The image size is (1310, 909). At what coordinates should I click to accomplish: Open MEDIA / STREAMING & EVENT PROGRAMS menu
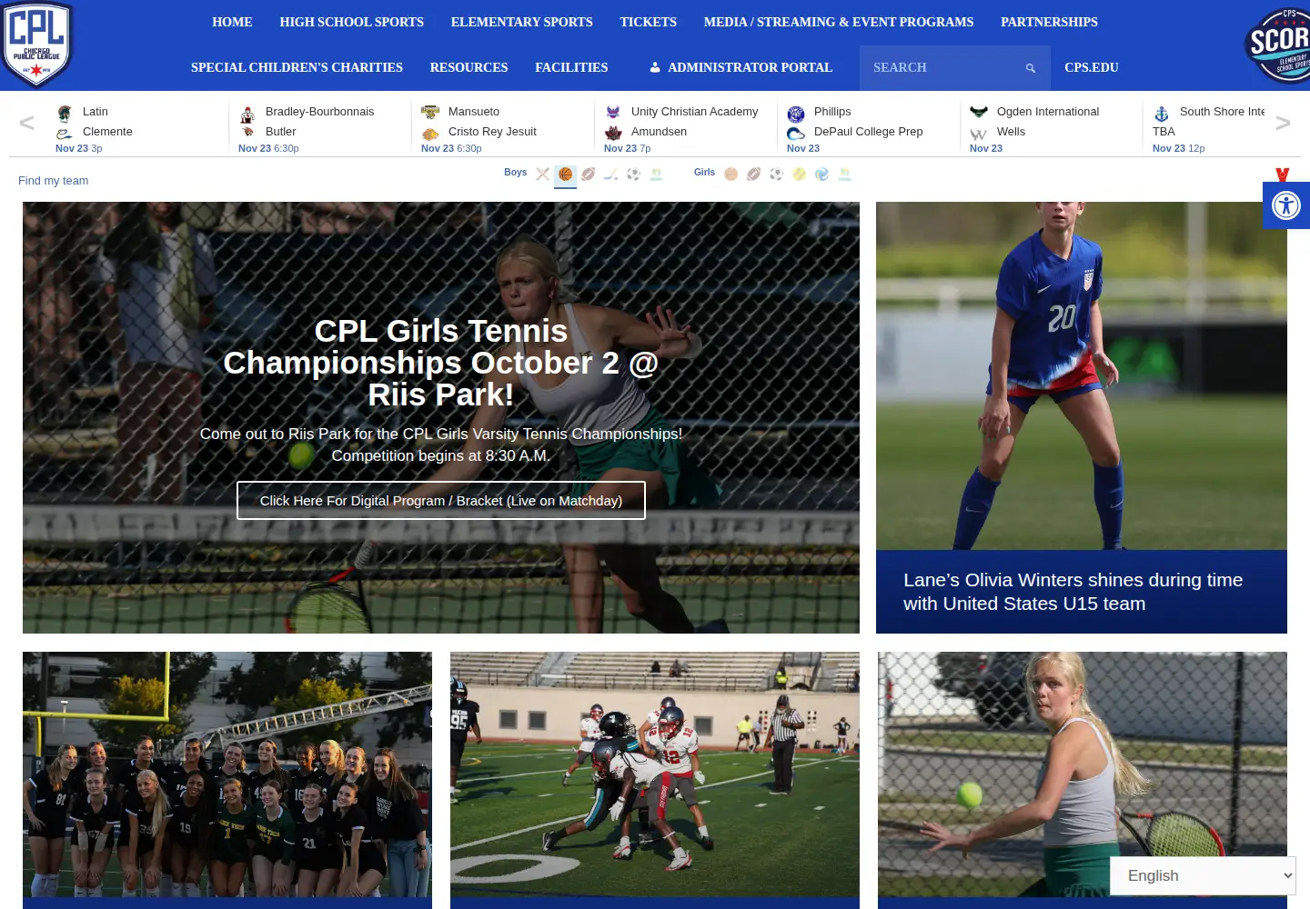click(x=838, y=22)
